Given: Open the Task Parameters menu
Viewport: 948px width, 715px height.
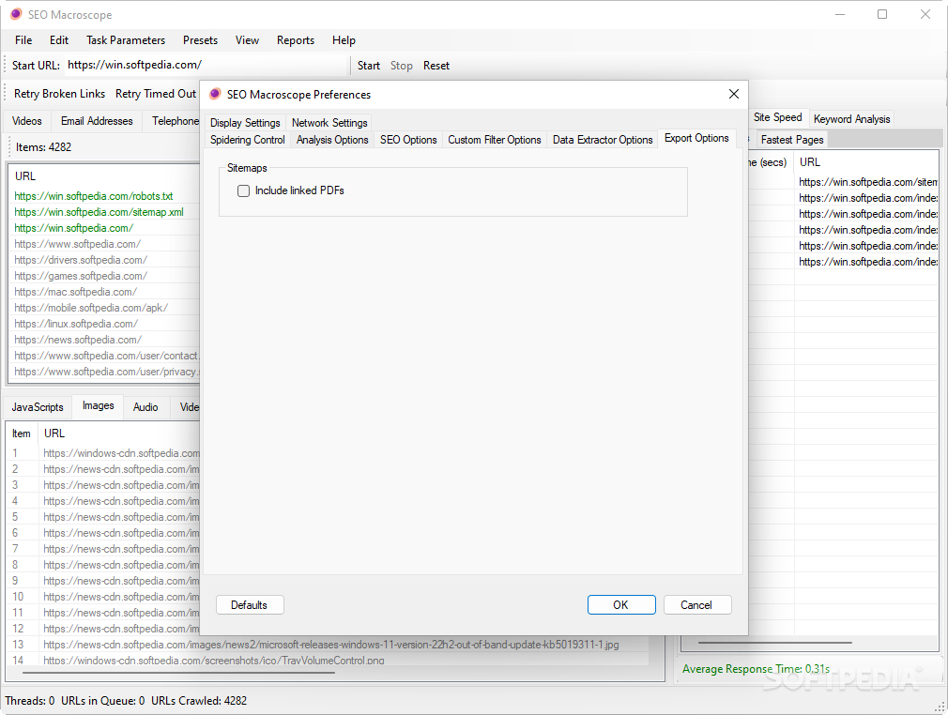Looking at the screenshot, I should click(x=126, y=40).
